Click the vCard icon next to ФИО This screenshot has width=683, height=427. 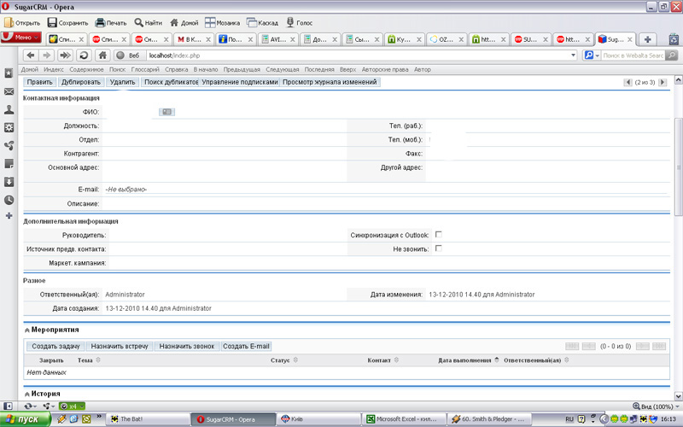point(167,112)
